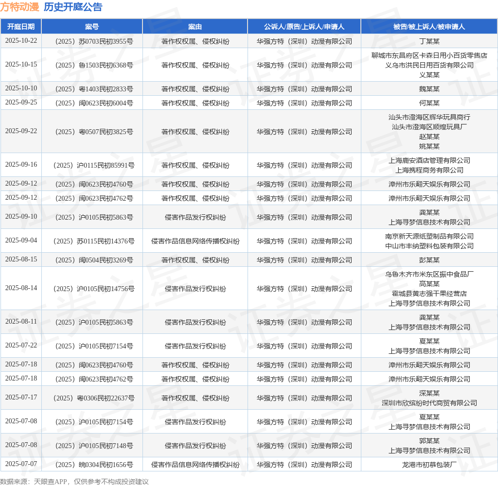Click 著作权权属、侵权纠纷 in the 2025-08-15 row
The height and width of the screenshot is (486, 498).
(195, 260)
